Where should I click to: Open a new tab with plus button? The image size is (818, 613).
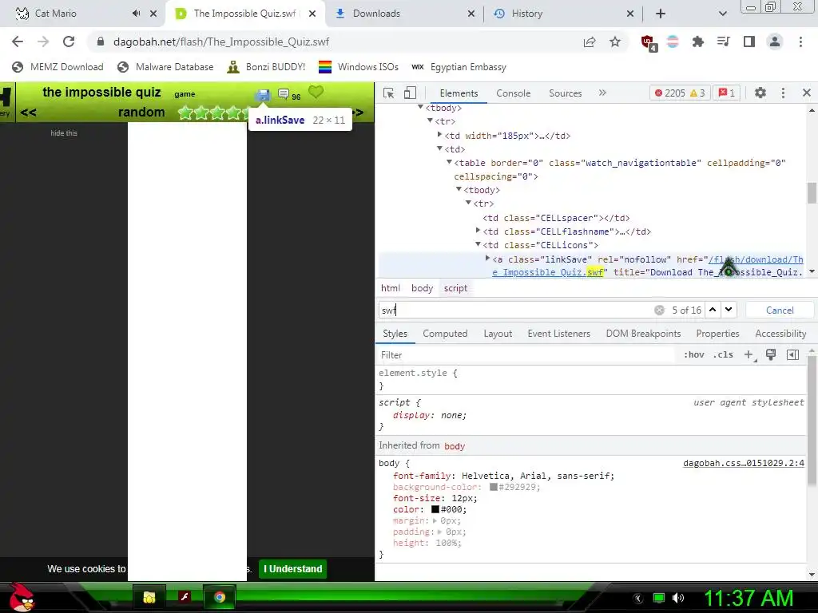661,14
